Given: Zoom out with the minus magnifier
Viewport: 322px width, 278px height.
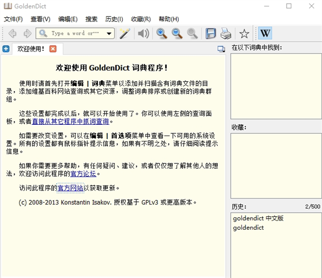Looking at the screenshot, I should pos(177,33).
